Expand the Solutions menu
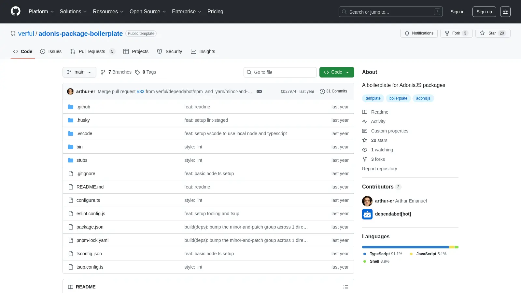The width and height of the screenshot is (521, 293). click(73, 12)
